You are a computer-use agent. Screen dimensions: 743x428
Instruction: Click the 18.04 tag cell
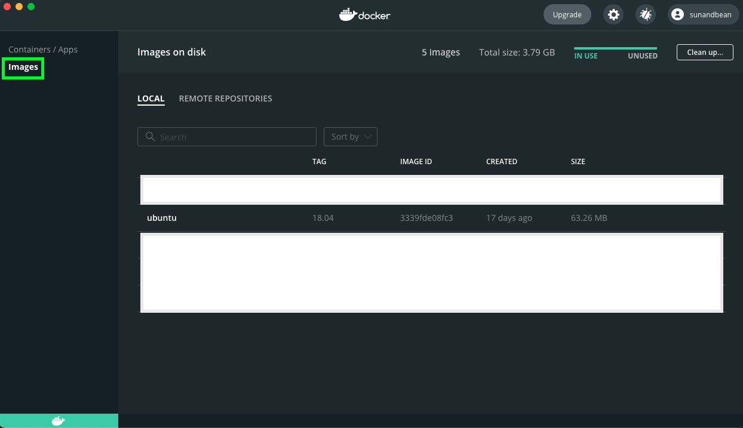pyautogui.click(x=323, y=218)
